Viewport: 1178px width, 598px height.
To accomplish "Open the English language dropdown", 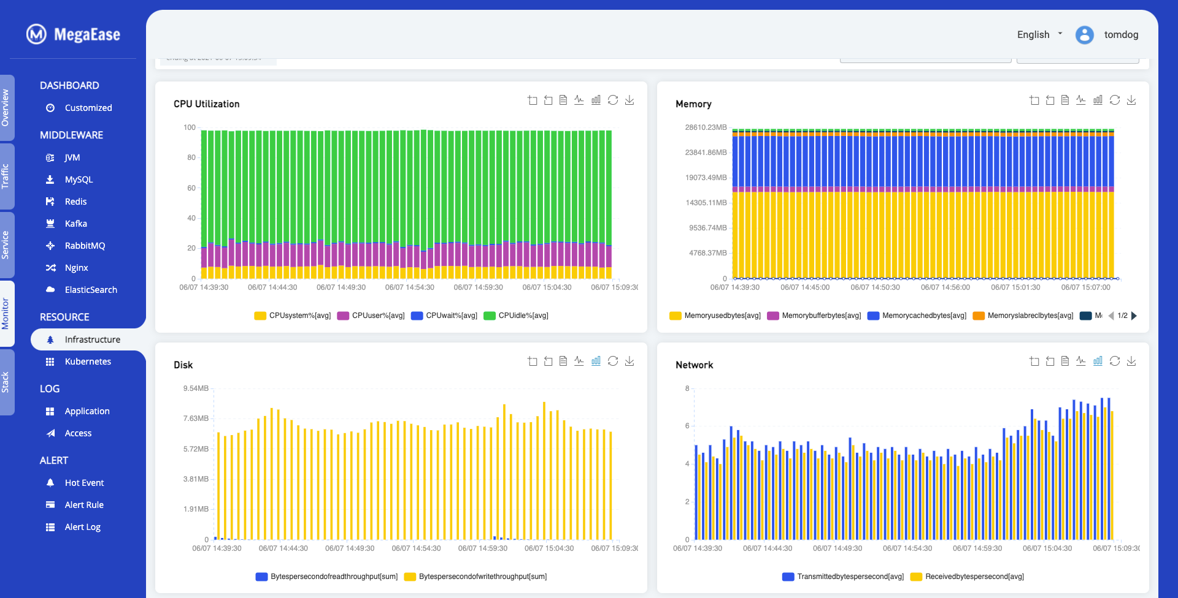I will (1039, 35).
